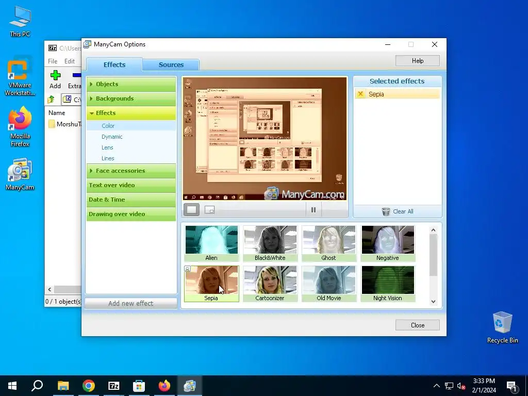Image resolution: width=528 pixels, height=396 pixels.
Task: Open Edit menu in 7-Zip window
Action: 70,61
